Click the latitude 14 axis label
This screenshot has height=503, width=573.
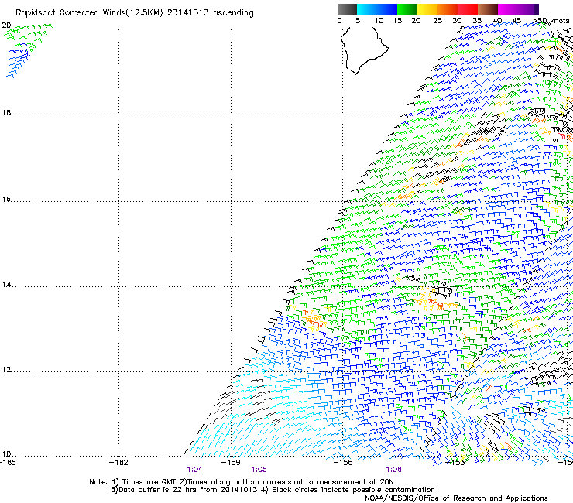coord(6,285)
